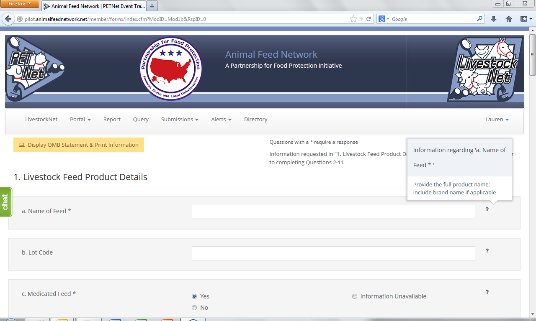This screenshot has height=321, width=536.
Task: Go to the Firefox home page
Action: 509,19
